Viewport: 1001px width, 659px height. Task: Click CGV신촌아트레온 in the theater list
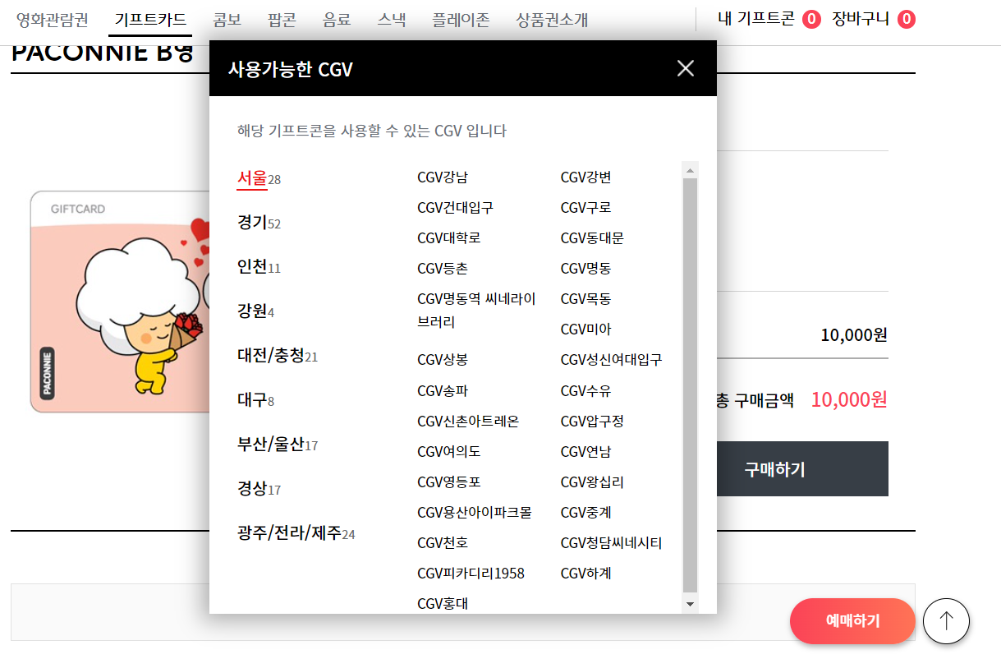(x=468, y=421)
